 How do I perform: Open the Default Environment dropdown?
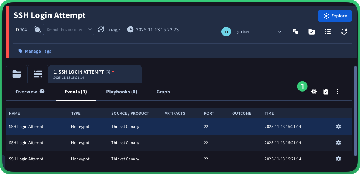point(69,29)
